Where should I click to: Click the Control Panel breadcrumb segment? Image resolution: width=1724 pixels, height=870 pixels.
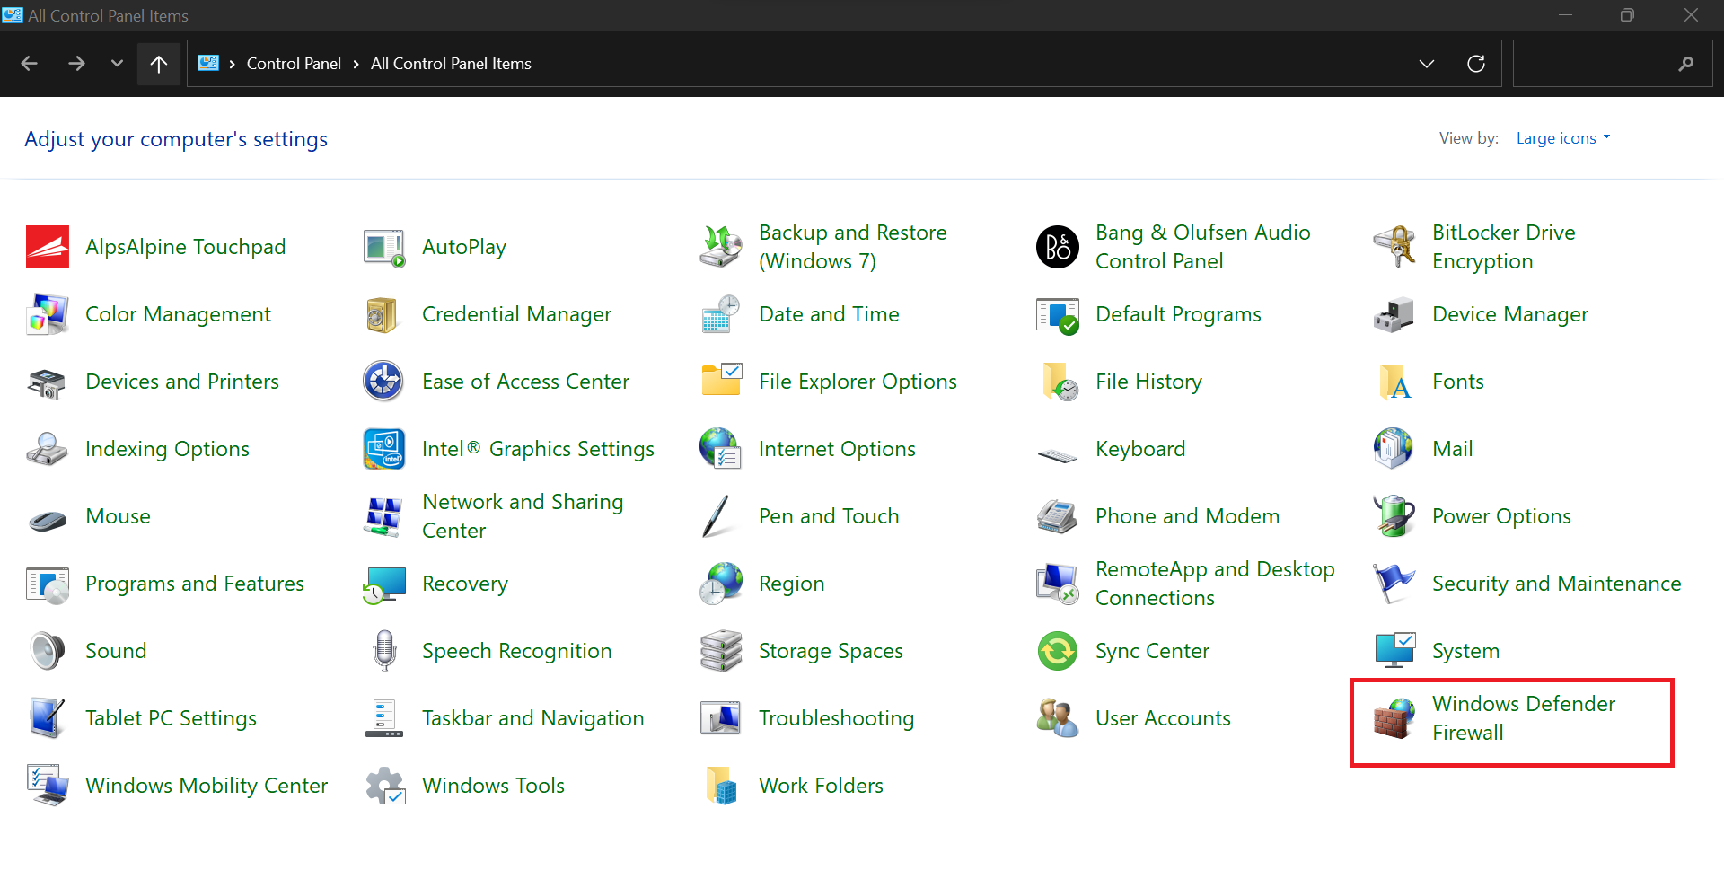(x=294, y=64)
